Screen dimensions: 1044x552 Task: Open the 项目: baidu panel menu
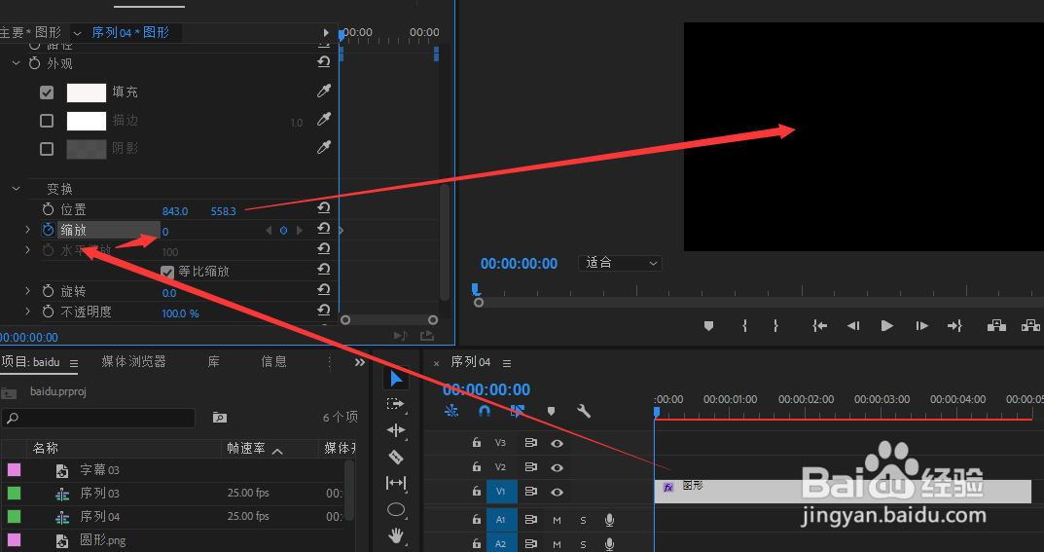[x=74, y=363]
